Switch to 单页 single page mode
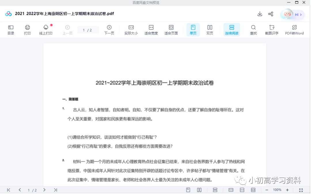The height and width of the screenshot is (194, 311). [x=193, y=30]
